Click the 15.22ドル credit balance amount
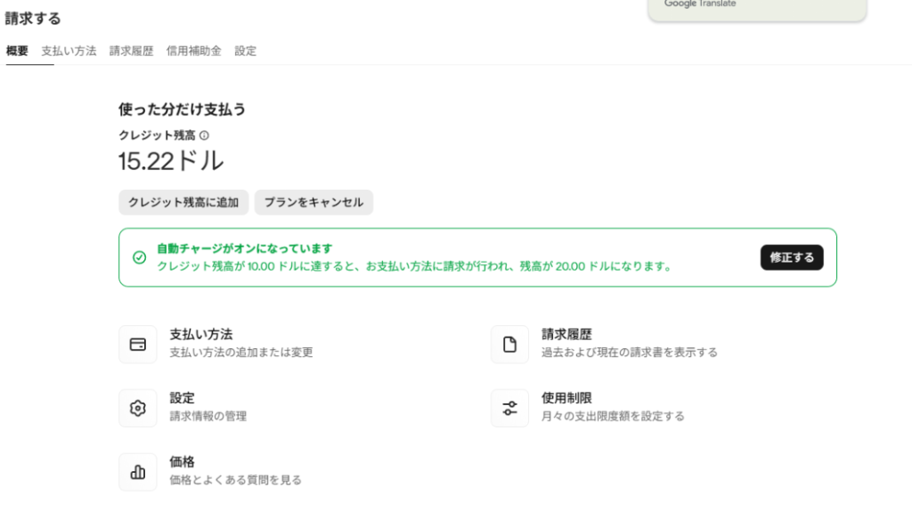Image resolution: width=912 pixels, height=520 pixels. (x=171, y=161)
